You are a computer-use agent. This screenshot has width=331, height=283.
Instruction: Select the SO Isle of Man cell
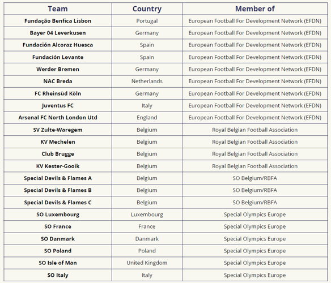tap(58, 263)
